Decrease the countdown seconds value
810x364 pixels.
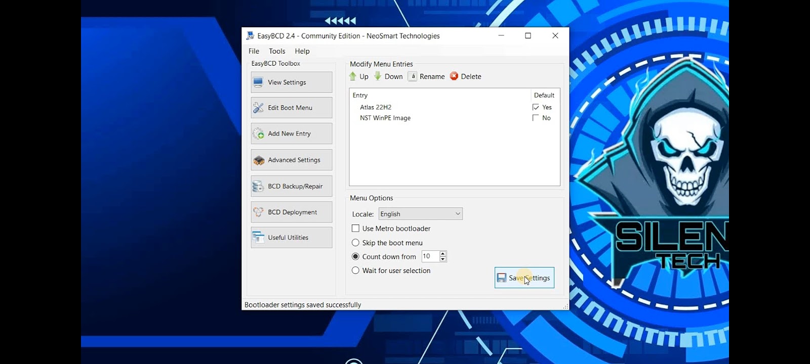(x=443, y=259)
